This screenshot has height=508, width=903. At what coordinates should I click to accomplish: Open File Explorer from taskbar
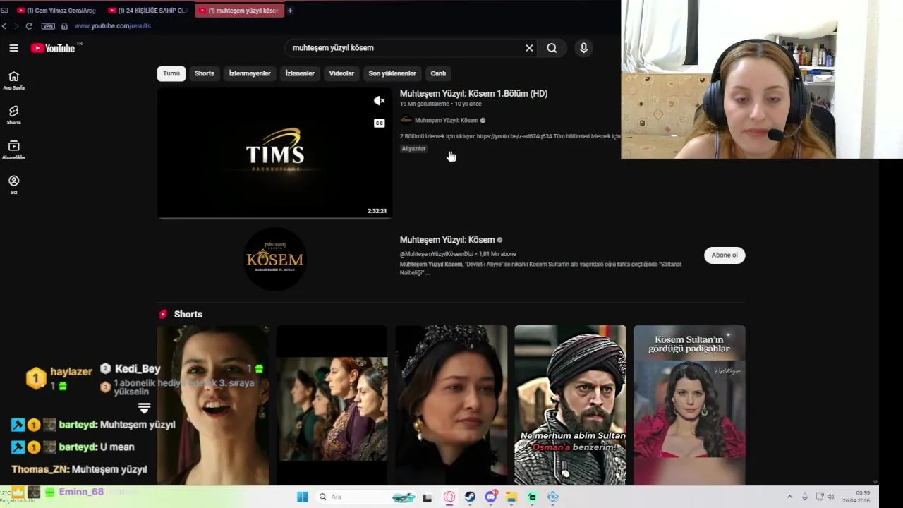click(x=511, y=497)
